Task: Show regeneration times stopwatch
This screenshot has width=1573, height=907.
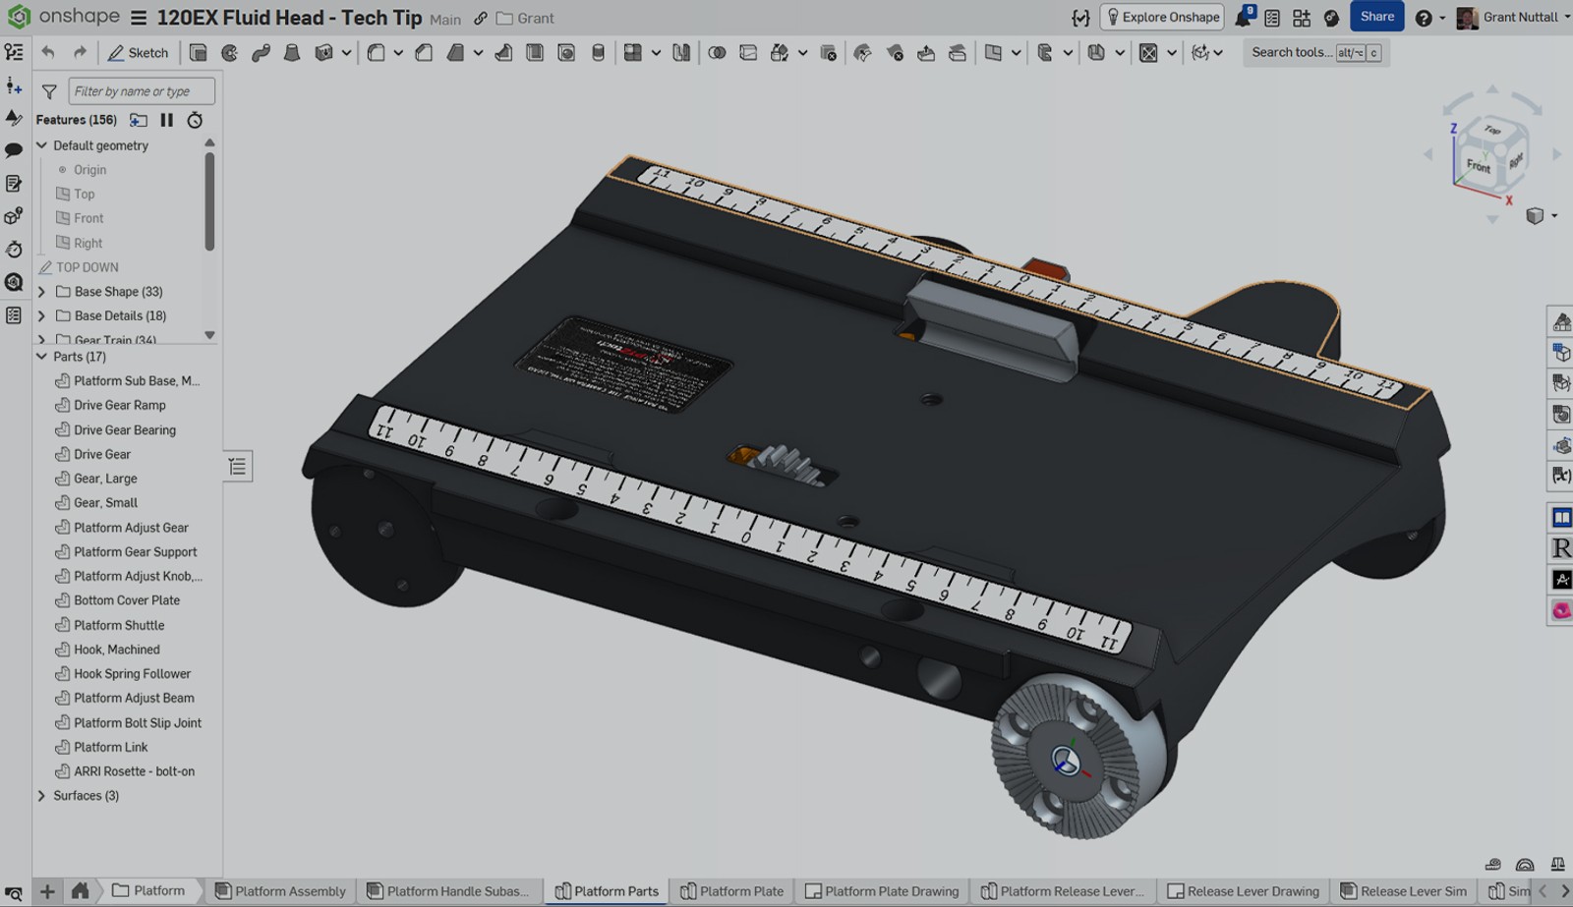Action: [195, 120]
